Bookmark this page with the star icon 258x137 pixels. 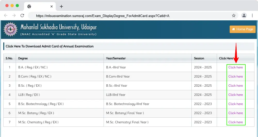[x=234, y=16]
